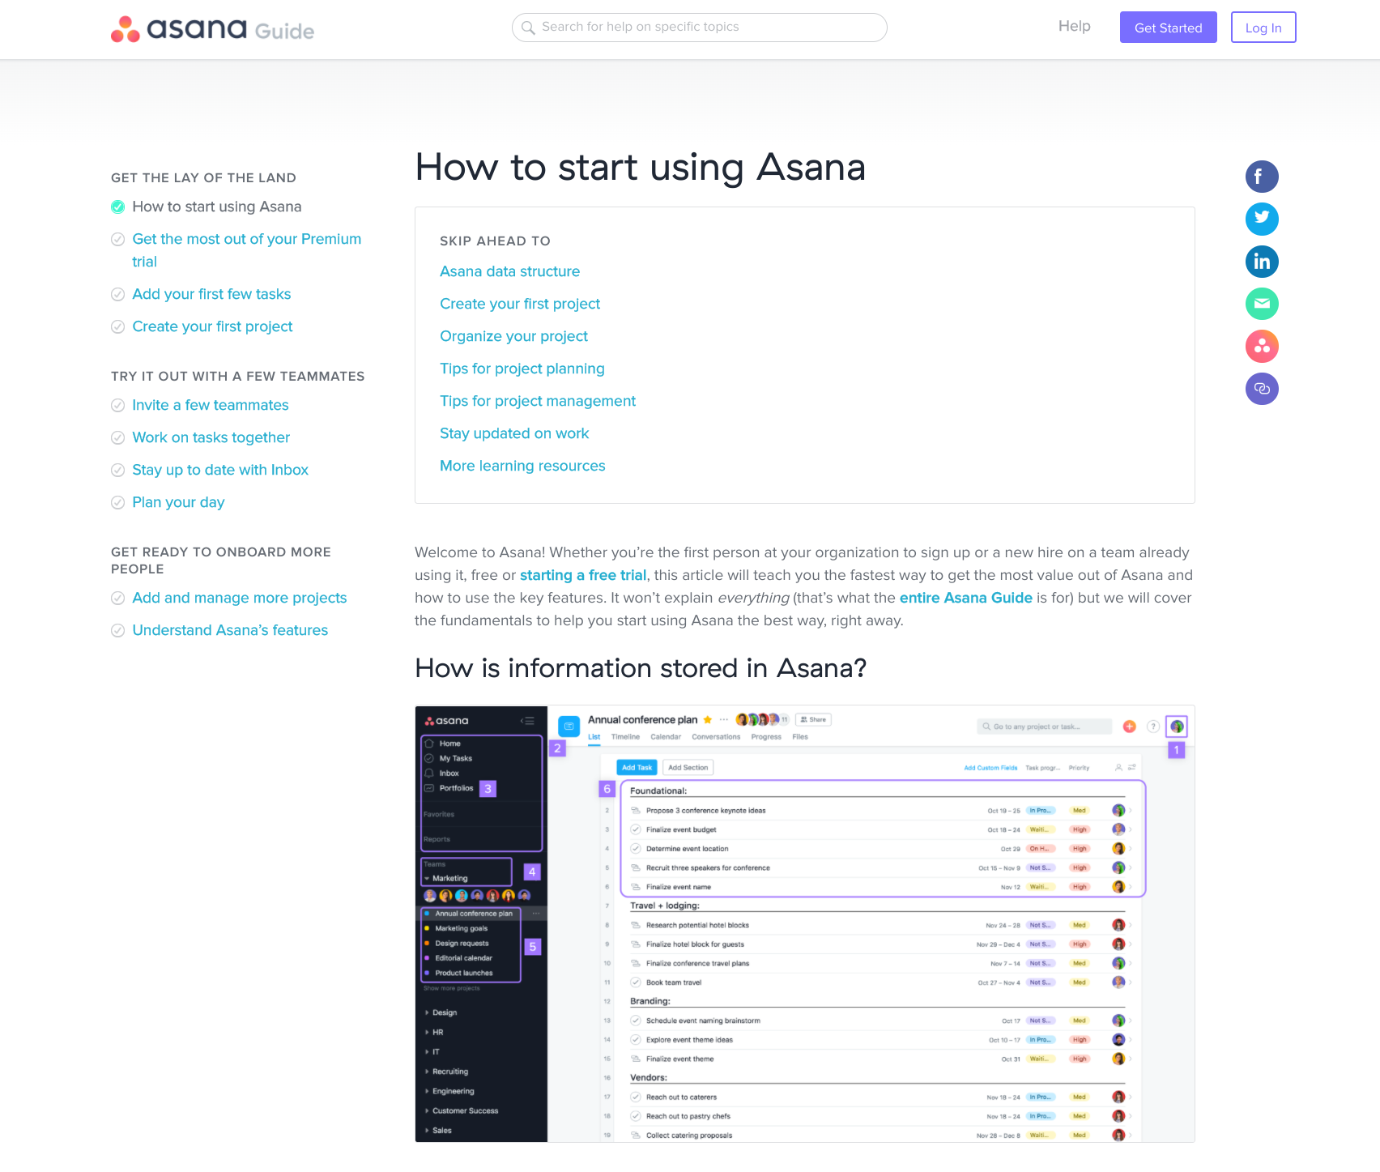The image size is (1380, 1172).
Task: Click checkmark beside Understand Asana's features
Action: 117,630
